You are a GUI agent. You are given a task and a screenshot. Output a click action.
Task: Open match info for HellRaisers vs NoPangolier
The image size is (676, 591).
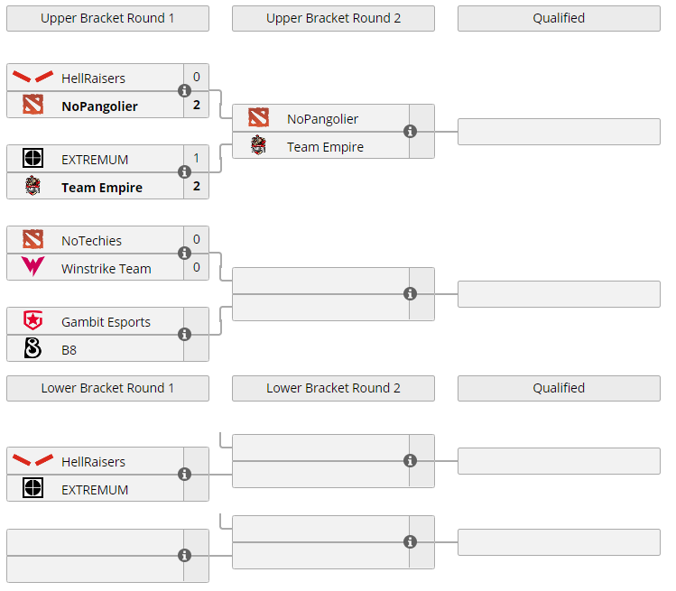coord(185,91)
